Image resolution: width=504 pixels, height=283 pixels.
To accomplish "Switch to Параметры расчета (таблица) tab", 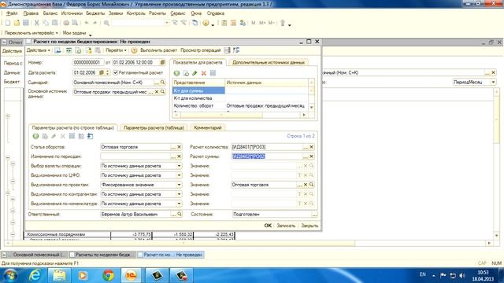I will click(x=154, y=127).
